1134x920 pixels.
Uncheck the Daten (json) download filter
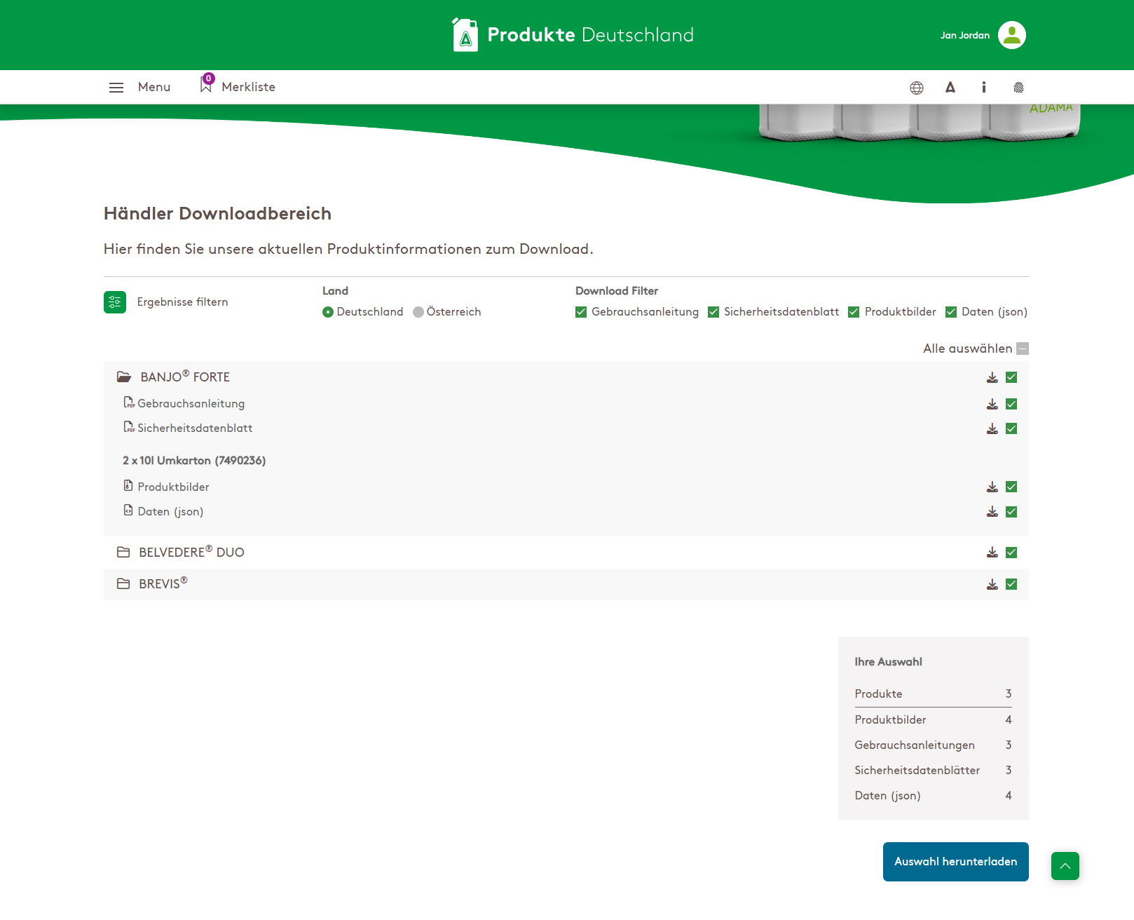[x=951, y=312]
